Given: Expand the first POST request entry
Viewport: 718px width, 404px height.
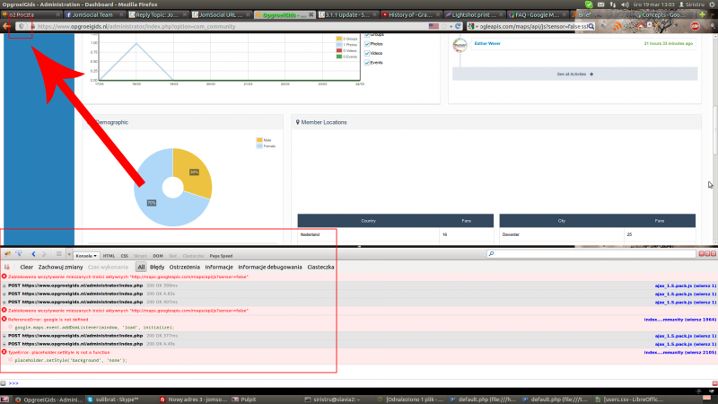Looking at the screenshot, I should click(x=4, y=285).
